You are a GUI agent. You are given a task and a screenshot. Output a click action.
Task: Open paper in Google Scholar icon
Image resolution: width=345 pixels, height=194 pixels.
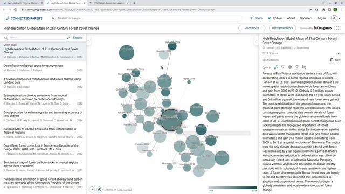[297, 67]
